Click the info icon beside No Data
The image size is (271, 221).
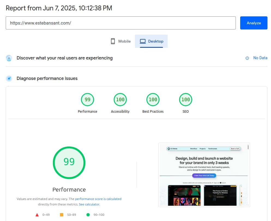pyautogui.click(x=247, y=58)
